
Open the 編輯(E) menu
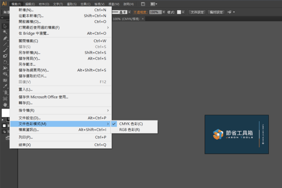point(30,4)
